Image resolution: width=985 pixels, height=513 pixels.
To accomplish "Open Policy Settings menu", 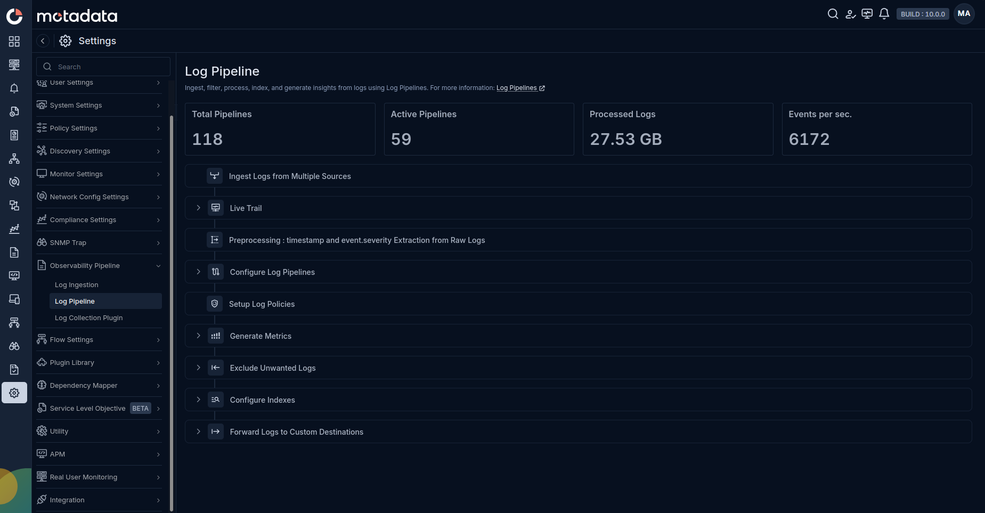I will click(99, 128).
